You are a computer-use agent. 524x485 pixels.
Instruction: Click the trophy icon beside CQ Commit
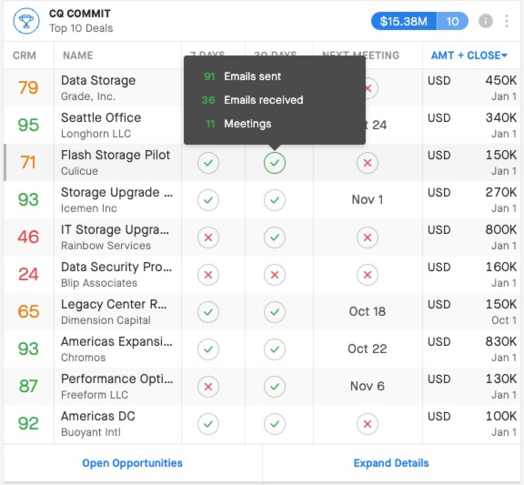26,21
